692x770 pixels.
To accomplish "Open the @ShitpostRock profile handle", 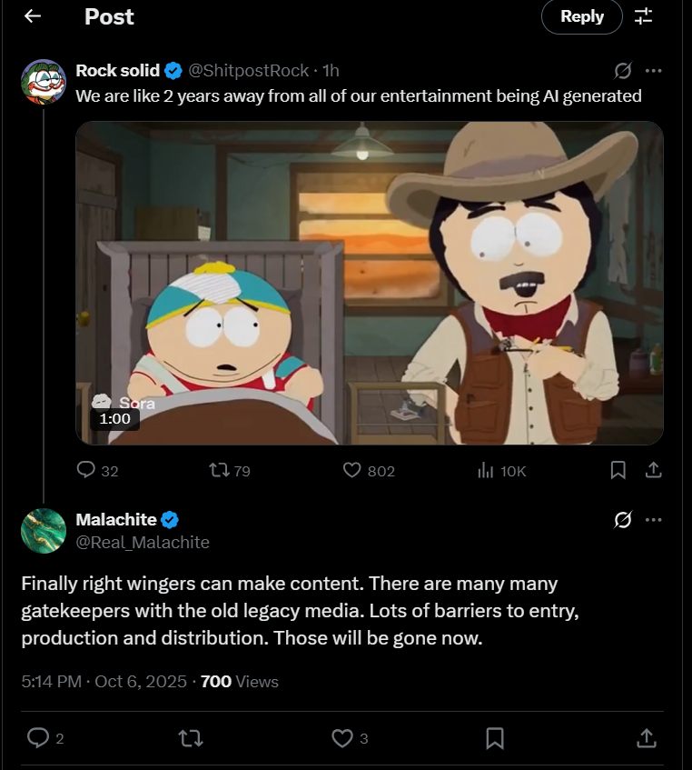I will coord(248,71).
